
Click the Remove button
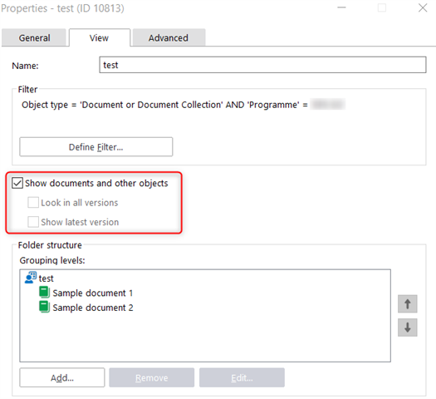coord(151,377)
